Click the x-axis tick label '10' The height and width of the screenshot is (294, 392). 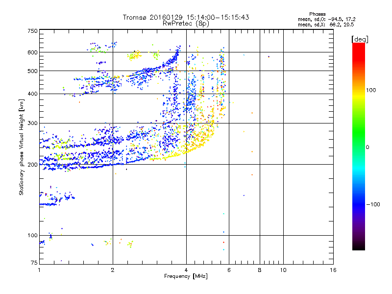point(283,270)
